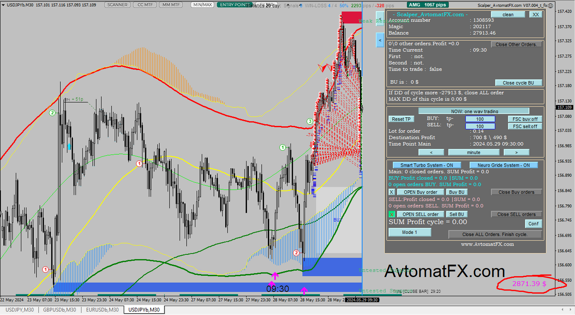Toggle Smart Turbo System ON button
This screenshot has width=575, height=315.
[427, 165]
